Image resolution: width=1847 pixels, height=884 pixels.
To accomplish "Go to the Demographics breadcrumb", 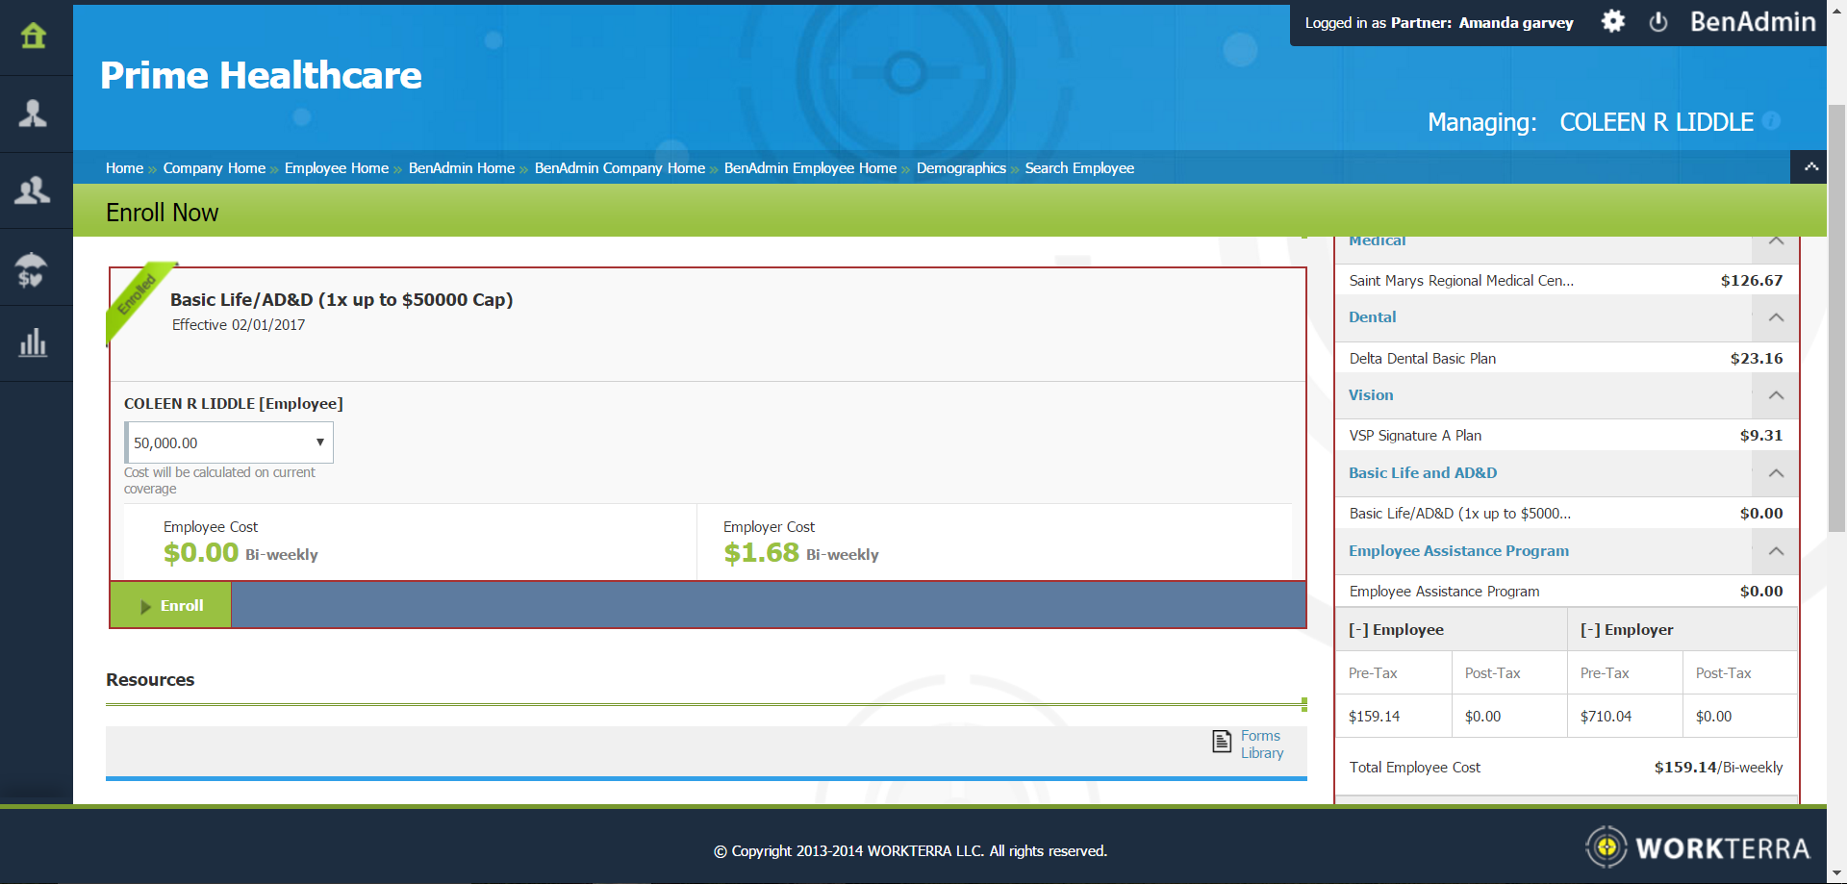I will click(x=961, y=167).
